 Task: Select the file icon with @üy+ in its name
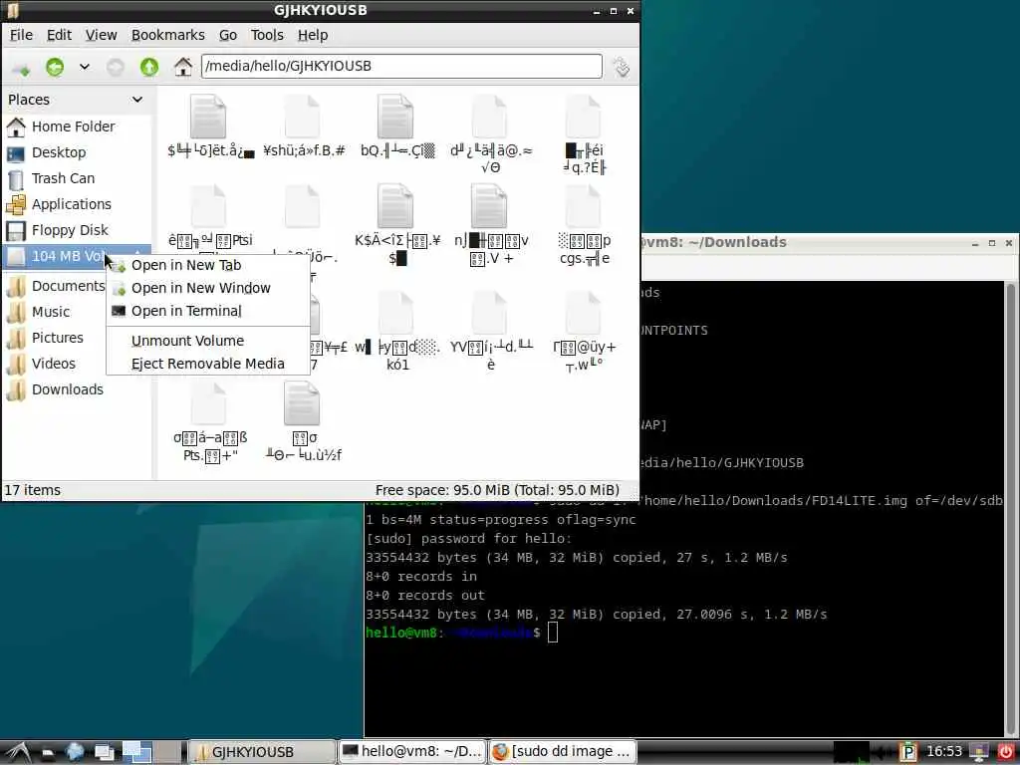click(x=584, y=313)
